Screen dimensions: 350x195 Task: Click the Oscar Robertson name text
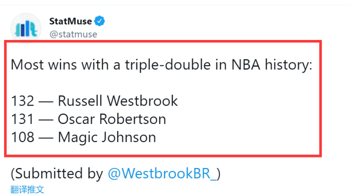tap(112, 119)
